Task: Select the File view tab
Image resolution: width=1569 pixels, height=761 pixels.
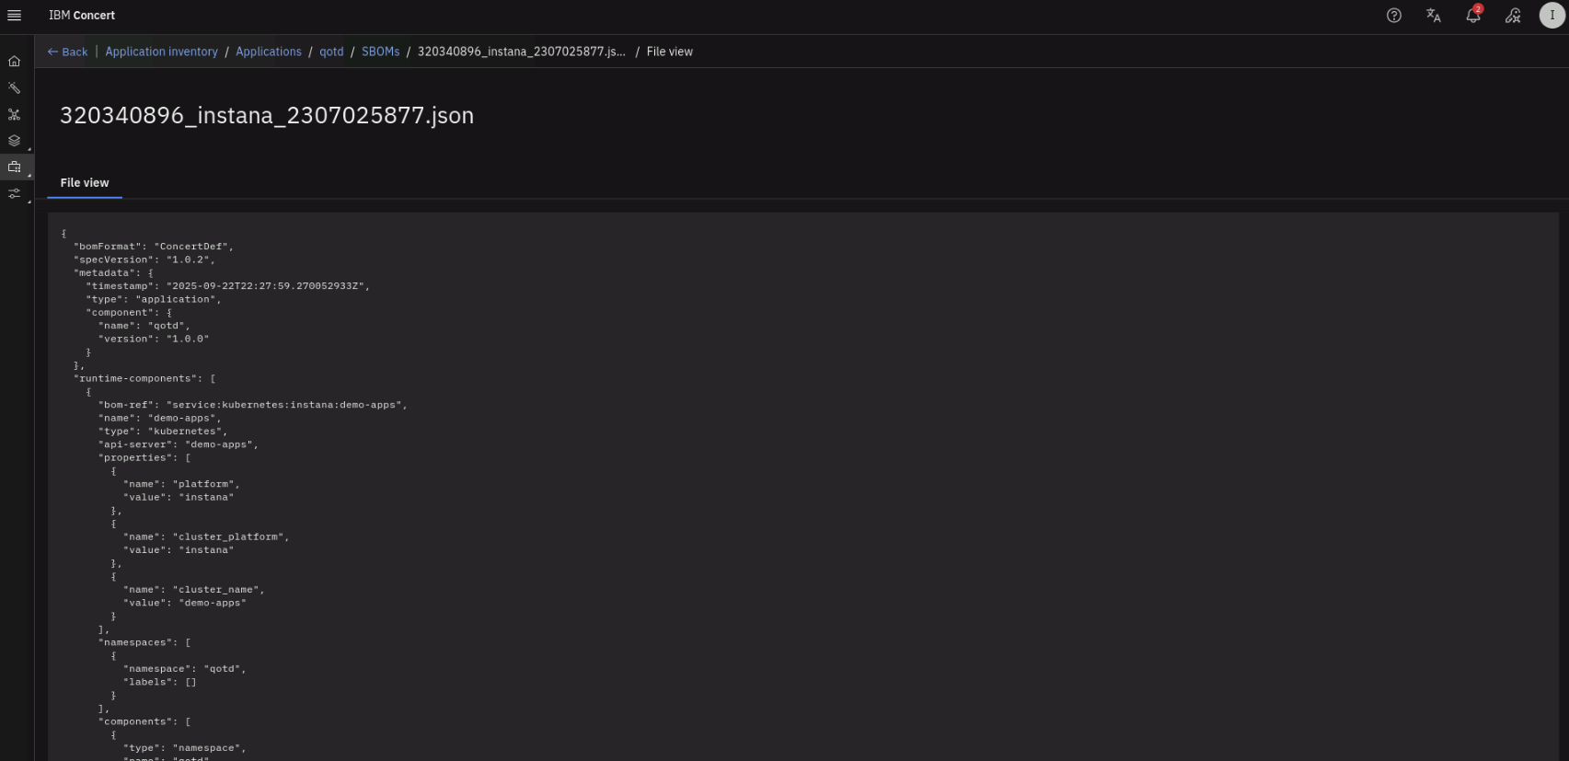Action: [85, 183]
